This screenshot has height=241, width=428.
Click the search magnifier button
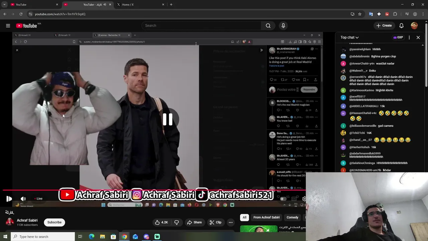click(x=268, y=25)
